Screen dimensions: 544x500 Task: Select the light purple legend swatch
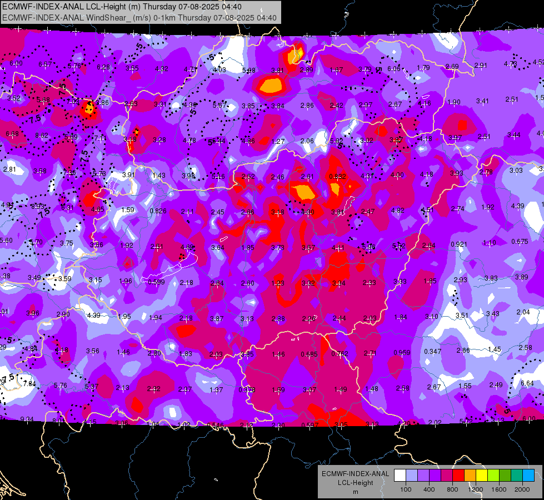pyautogui.click(x=423, y=476)
